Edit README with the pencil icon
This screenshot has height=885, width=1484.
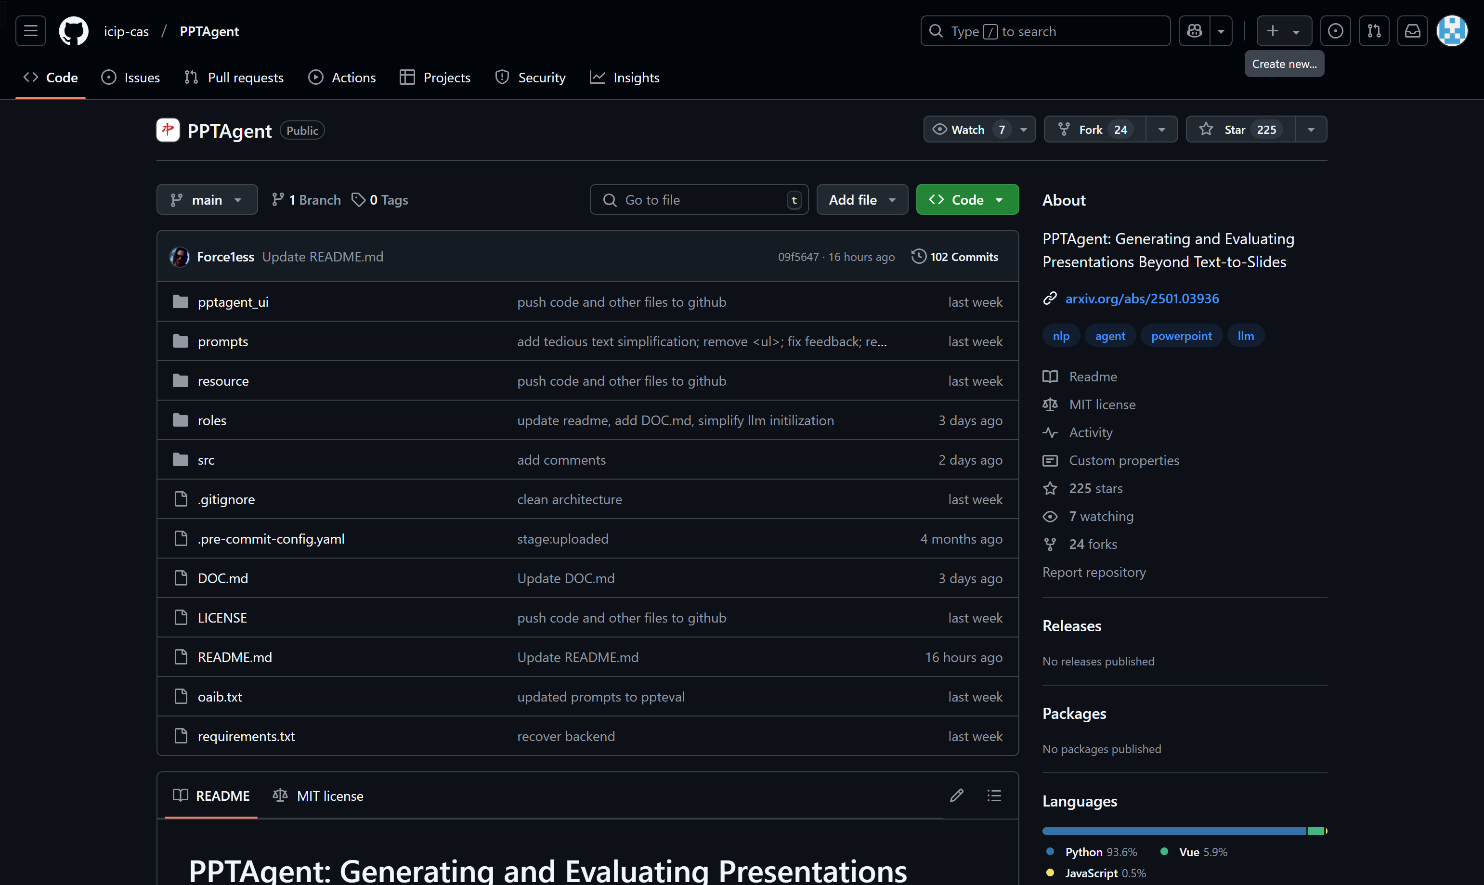click(956, 795)
